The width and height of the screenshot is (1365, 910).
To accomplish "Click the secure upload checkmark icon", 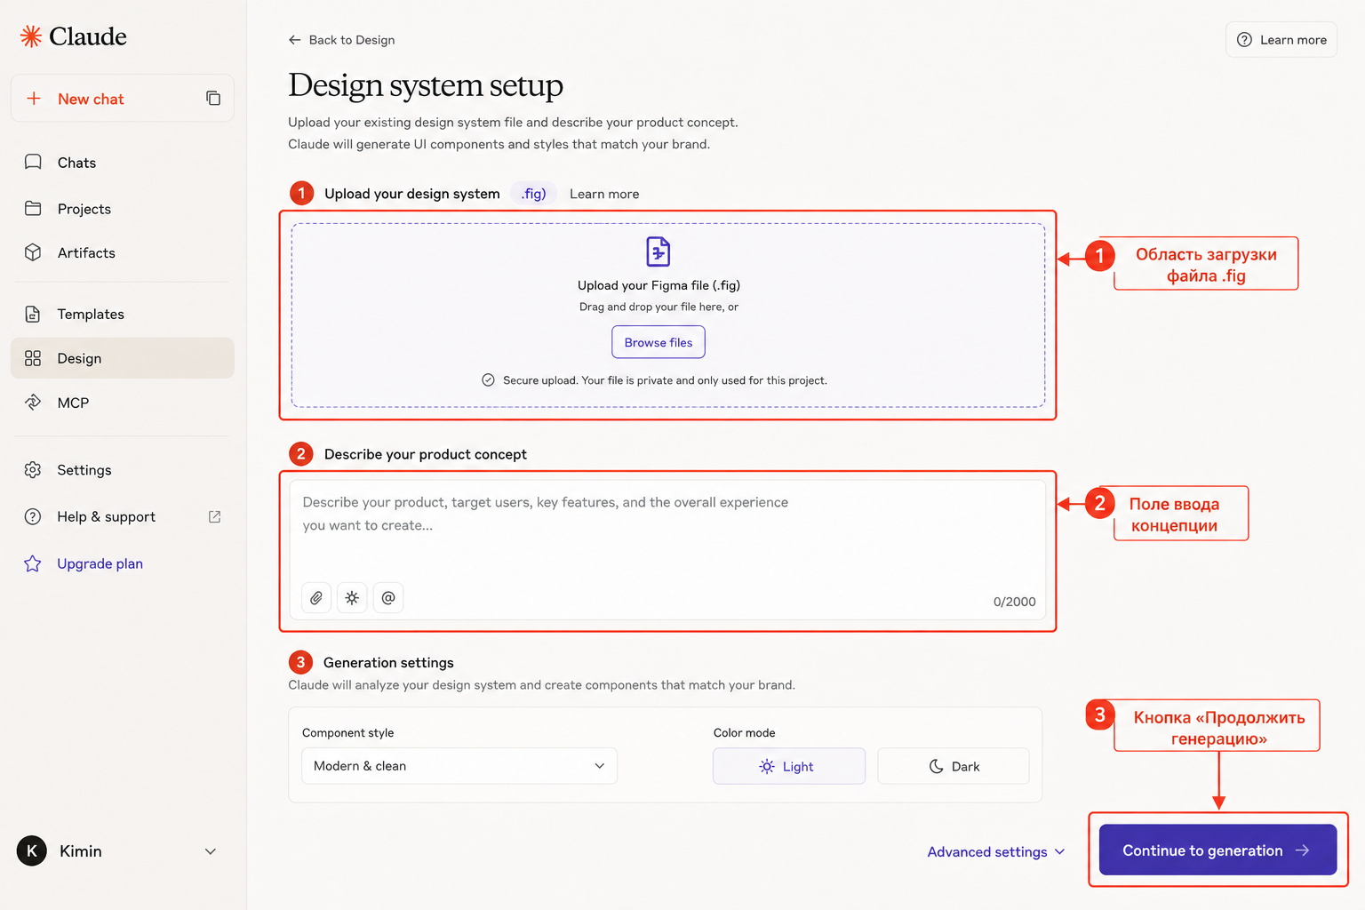I will (x=488, y=380).
